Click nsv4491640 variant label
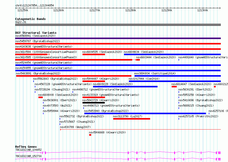Image resolution: width=228 pixels, height=162 pixels. click(x=203, y=57)
